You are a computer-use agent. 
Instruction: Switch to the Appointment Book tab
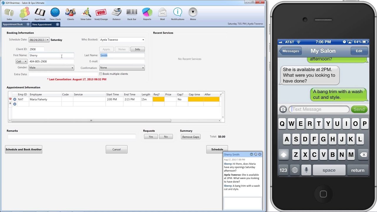pyautogui.click(x=13, y=24)
